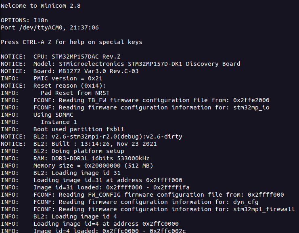The image size is (299, 233).
Task: Click the Reset reason (0x14) line
Action: click(x=53, y=86)
